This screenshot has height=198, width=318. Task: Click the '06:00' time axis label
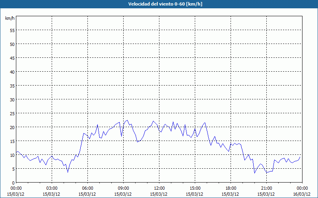click(x=87, y=188)
